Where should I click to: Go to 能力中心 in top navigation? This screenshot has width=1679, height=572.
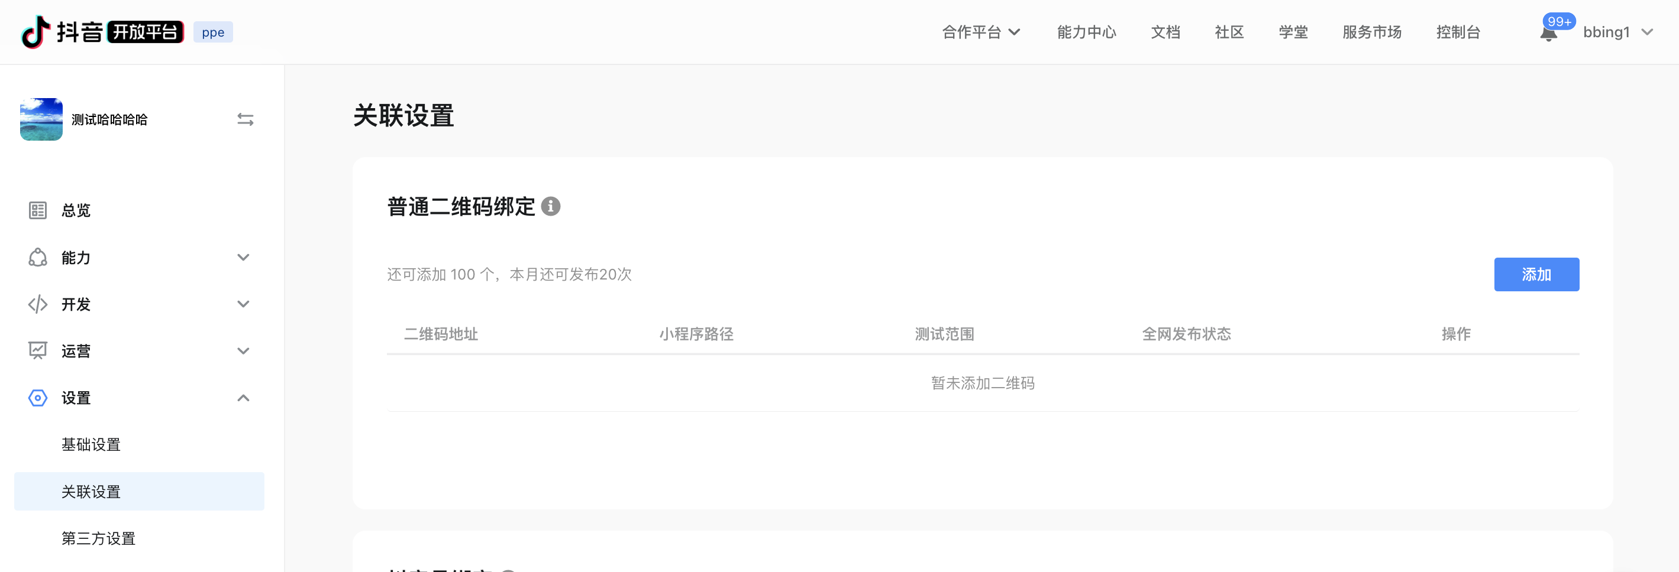(x=1086, y=32)
